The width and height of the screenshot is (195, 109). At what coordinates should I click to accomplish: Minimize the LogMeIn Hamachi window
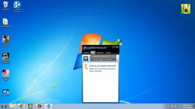[x=113, y=47]
